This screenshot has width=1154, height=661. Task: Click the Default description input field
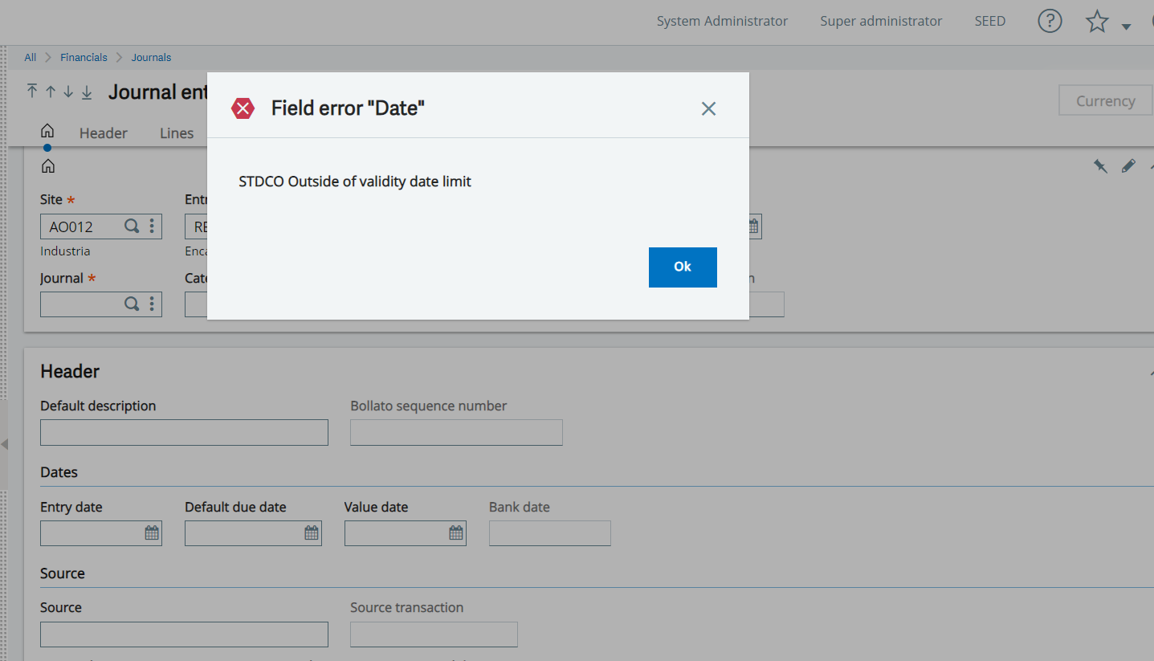[x=184, y=432]
